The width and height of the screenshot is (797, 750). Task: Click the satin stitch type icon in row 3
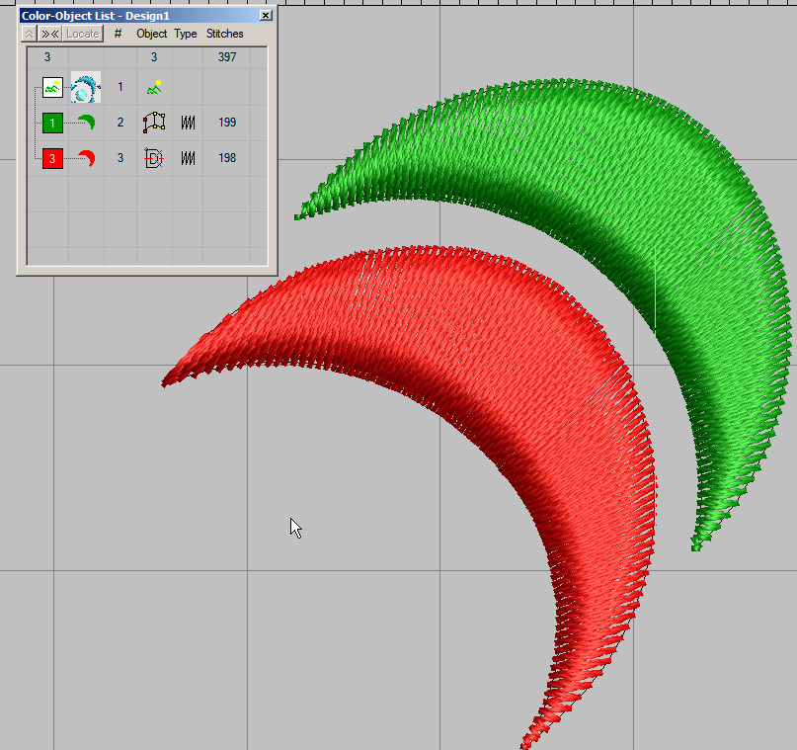[x=188, y=158]
